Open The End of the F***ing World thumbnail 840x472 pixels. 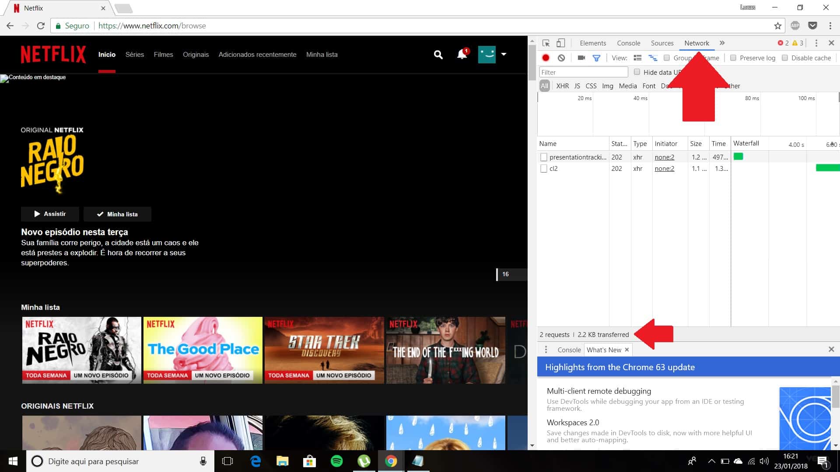[x=445, y=350]
